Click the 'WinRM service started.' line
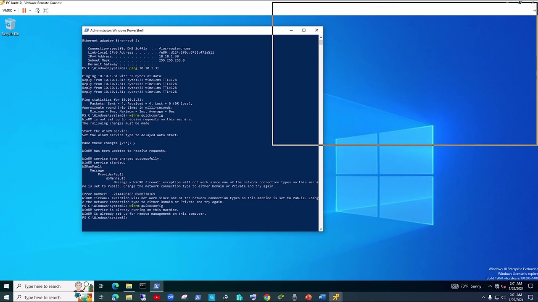The width and height of the screenshot is (538, 302). [x=103, y=163]
